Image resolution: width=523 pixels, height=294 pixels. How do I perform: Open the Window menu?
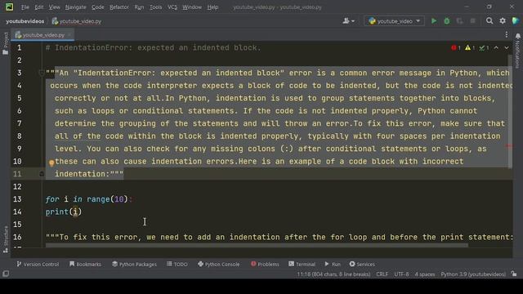tap(192, 7)
